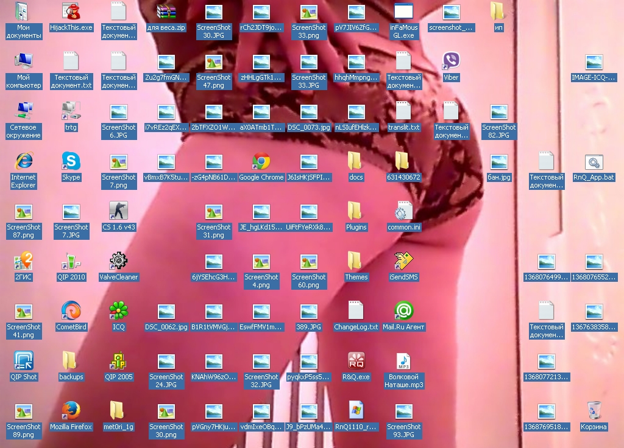
Task: Launch Internet Explorer shortcut
Action: click(24, 161)
